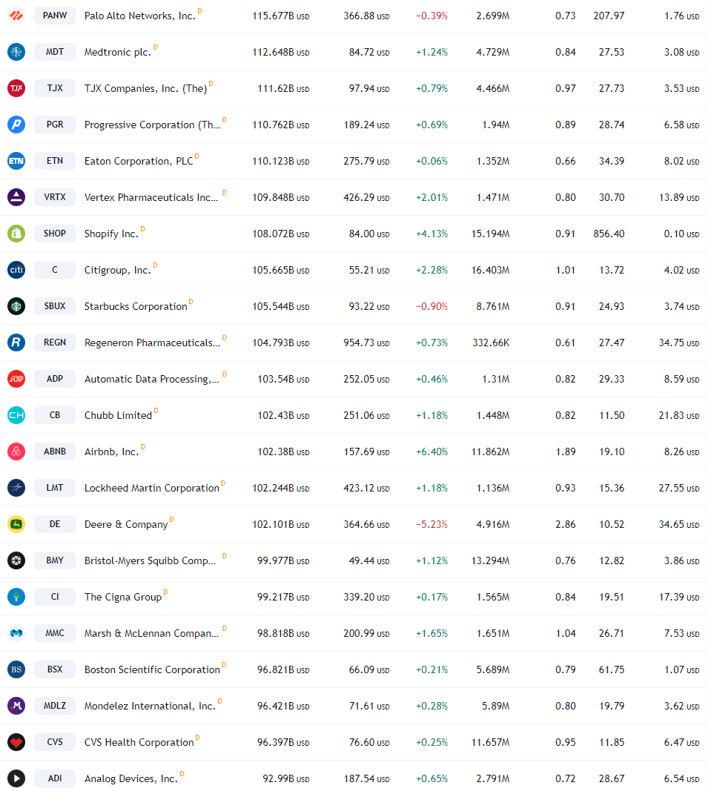Click the Shopify green bag icon
708x794 pixels.
(16, 234)
